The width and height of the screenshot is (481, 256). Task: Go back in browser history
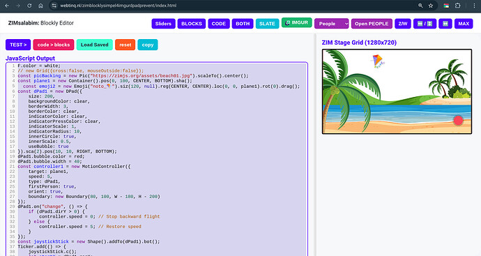pyautogui.click(x=7, y=6)
